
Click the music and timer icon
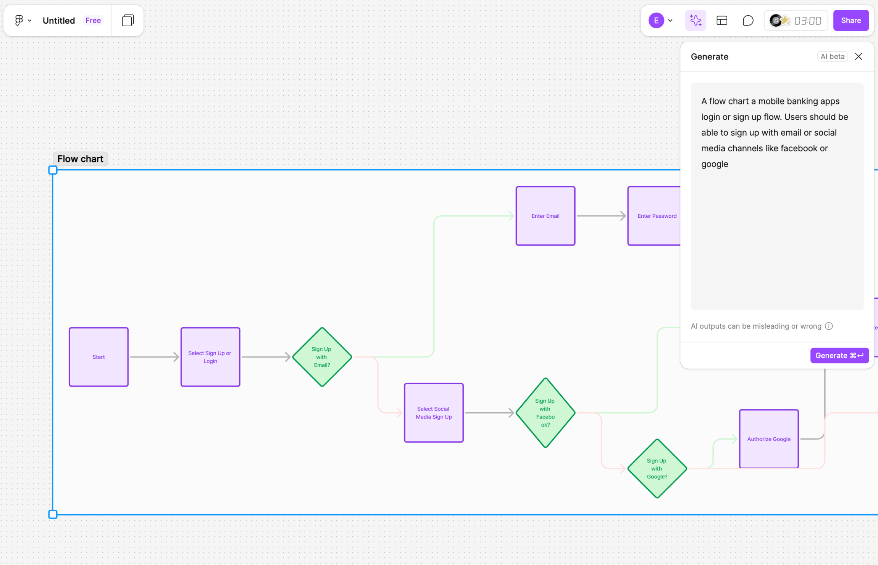[780, 21]
